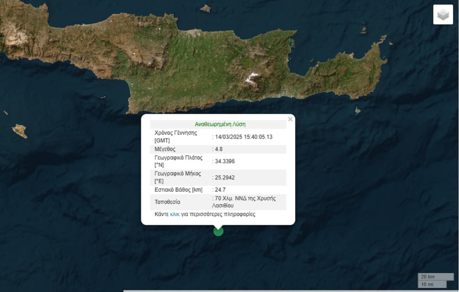Click the longitude value 25.2942
This screenshot has width=459, height=292.
coord(225,177)
